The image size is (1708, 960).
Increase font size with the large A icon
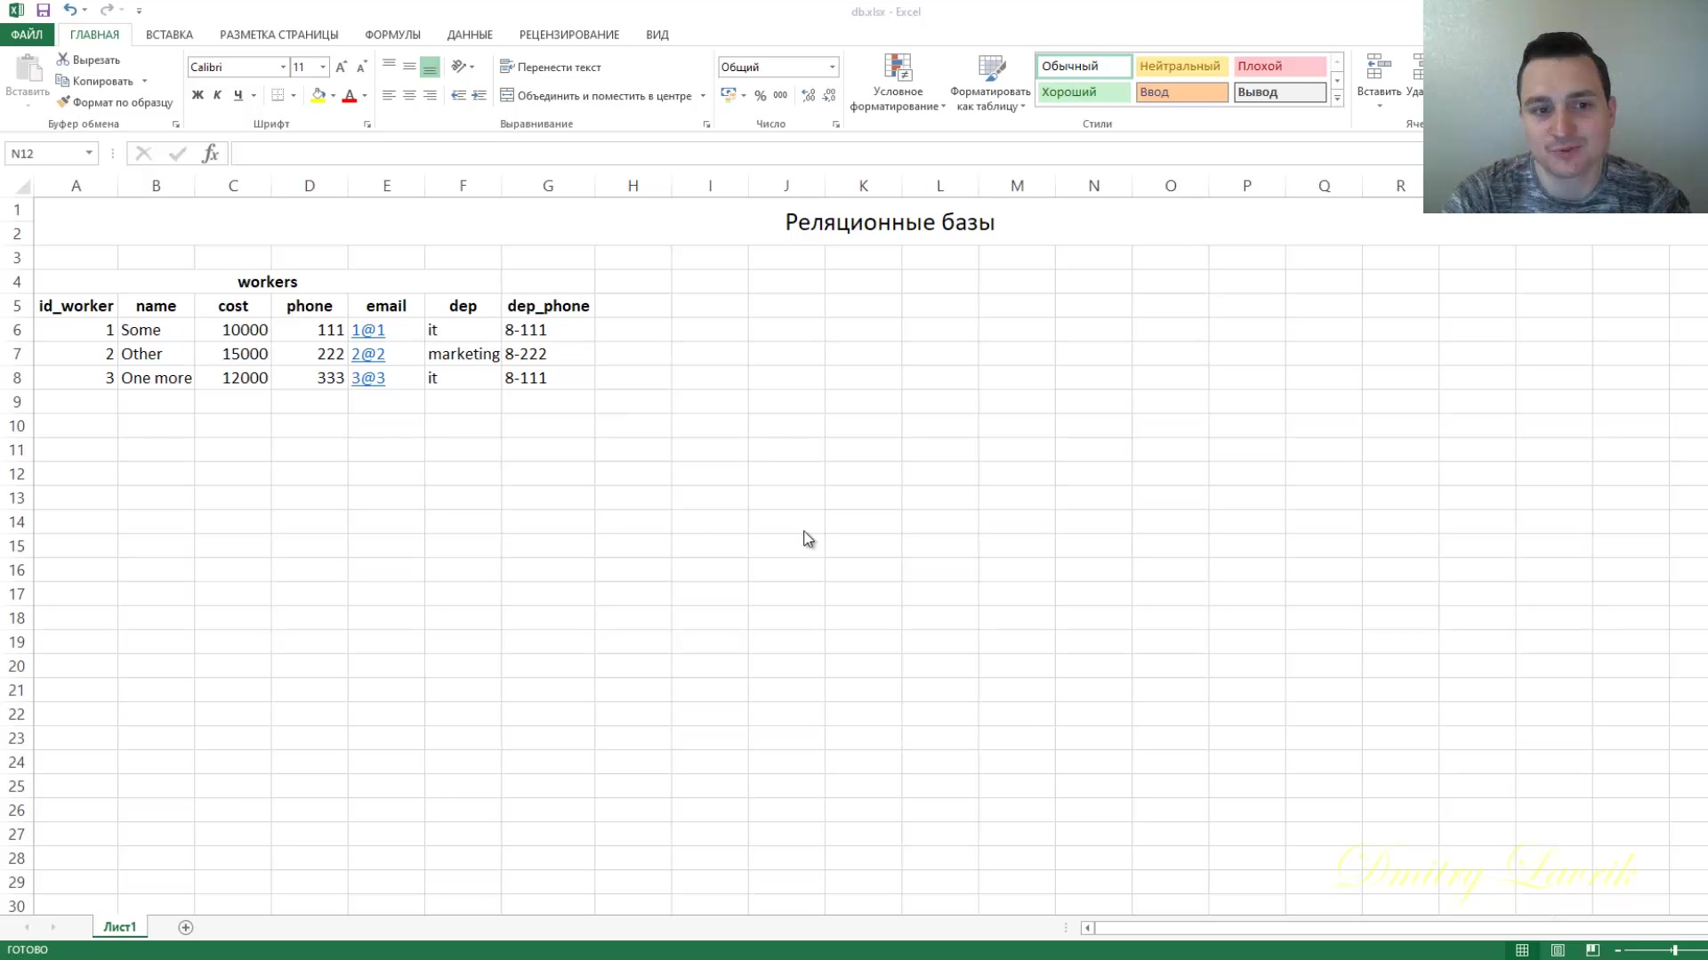341,68
